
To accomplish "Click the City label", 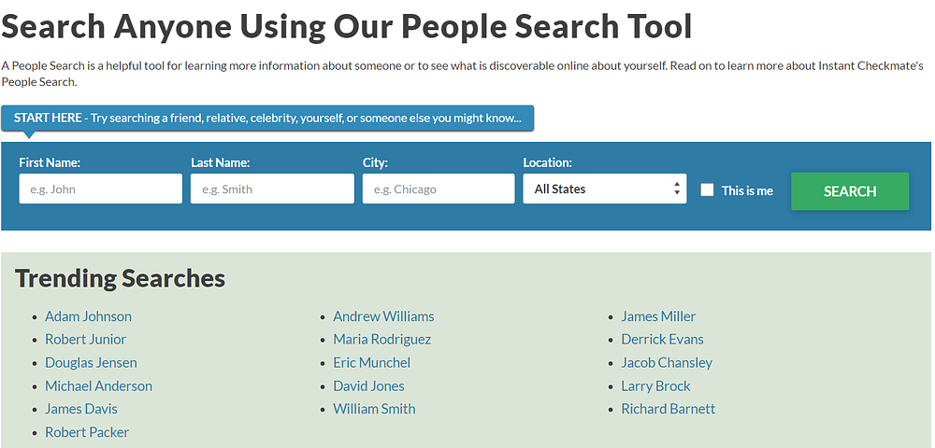I will click(375, 162).
